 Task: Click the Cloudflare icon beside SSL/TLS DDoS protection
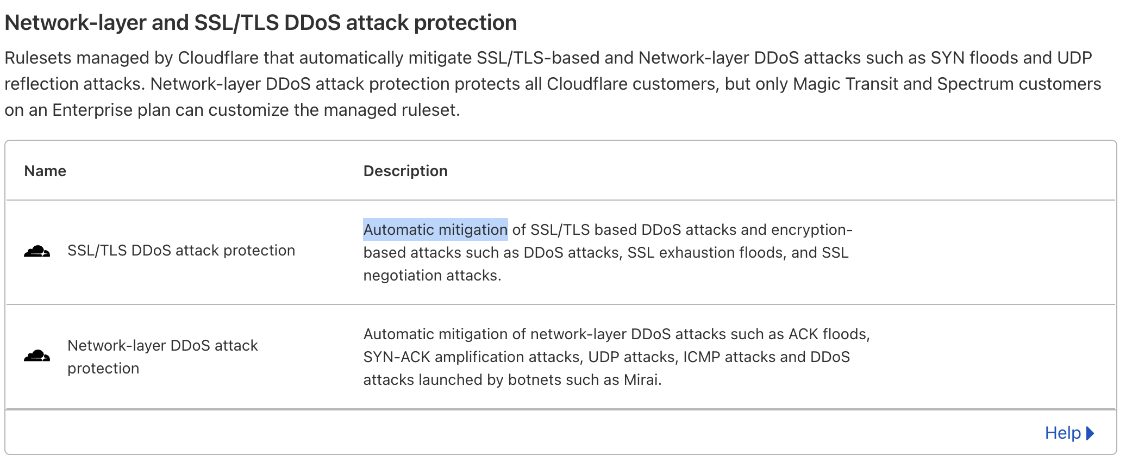click(x=36, y=251)
